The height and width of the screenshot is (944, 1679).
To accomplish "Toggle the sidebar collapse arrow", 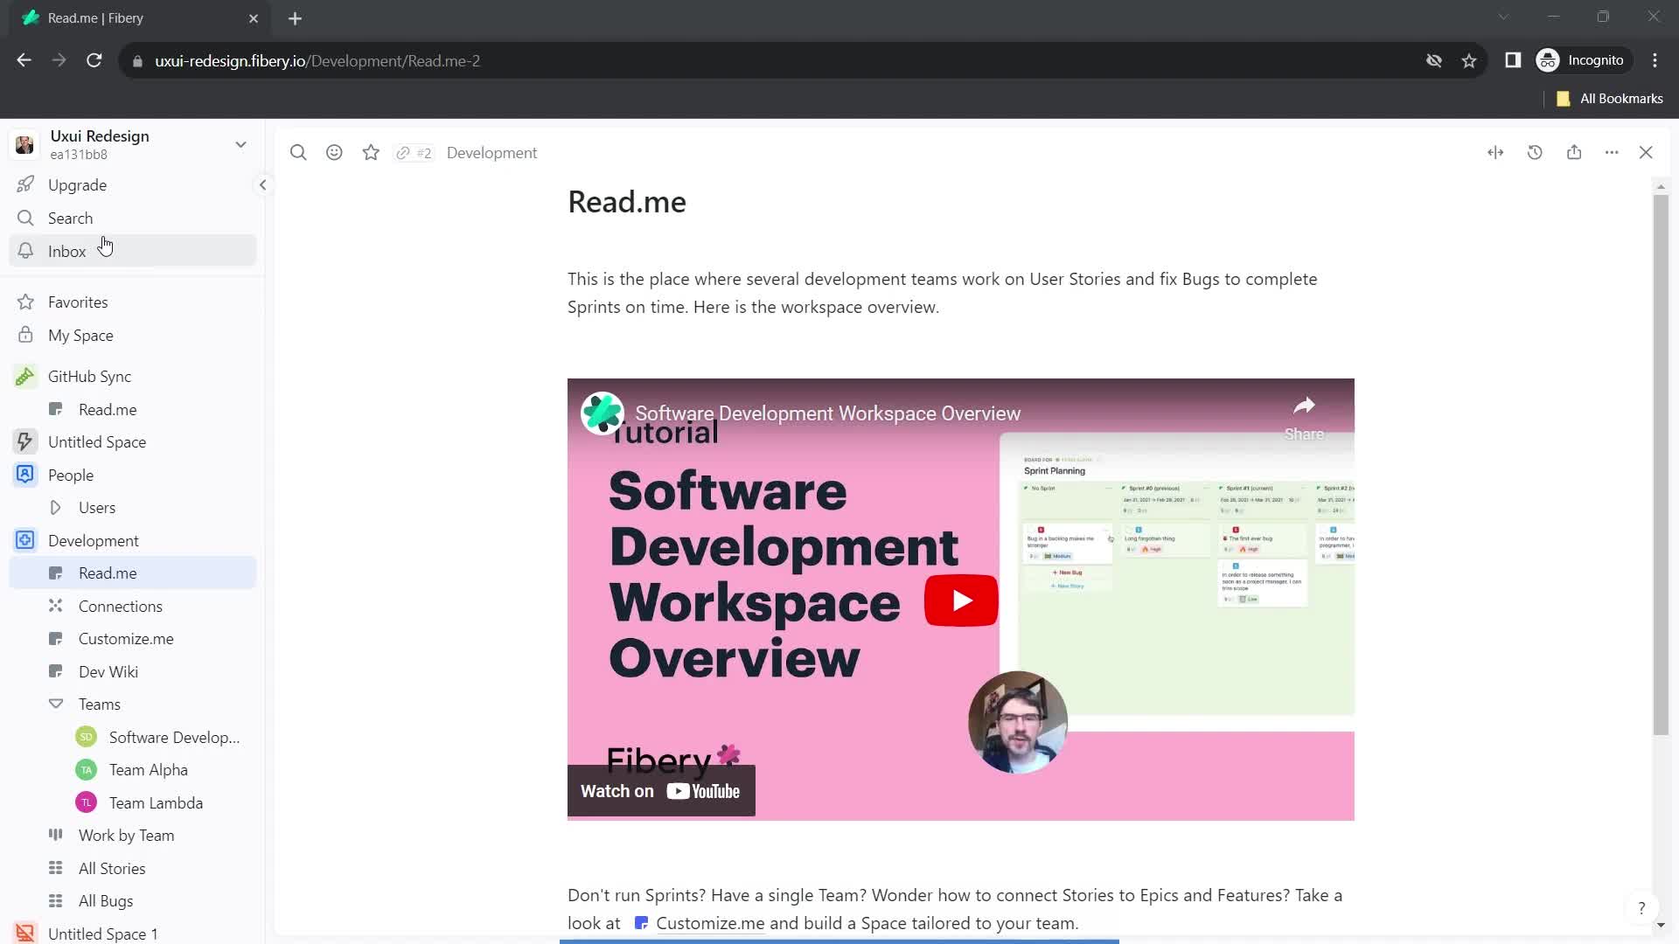I will [x=263, y=184].
